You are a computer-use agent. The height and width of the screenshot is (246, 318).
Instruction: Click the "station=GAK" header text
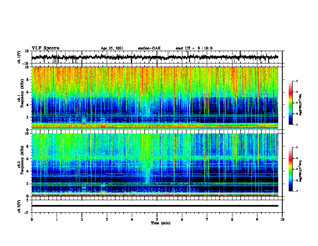[x=149, y=48]
